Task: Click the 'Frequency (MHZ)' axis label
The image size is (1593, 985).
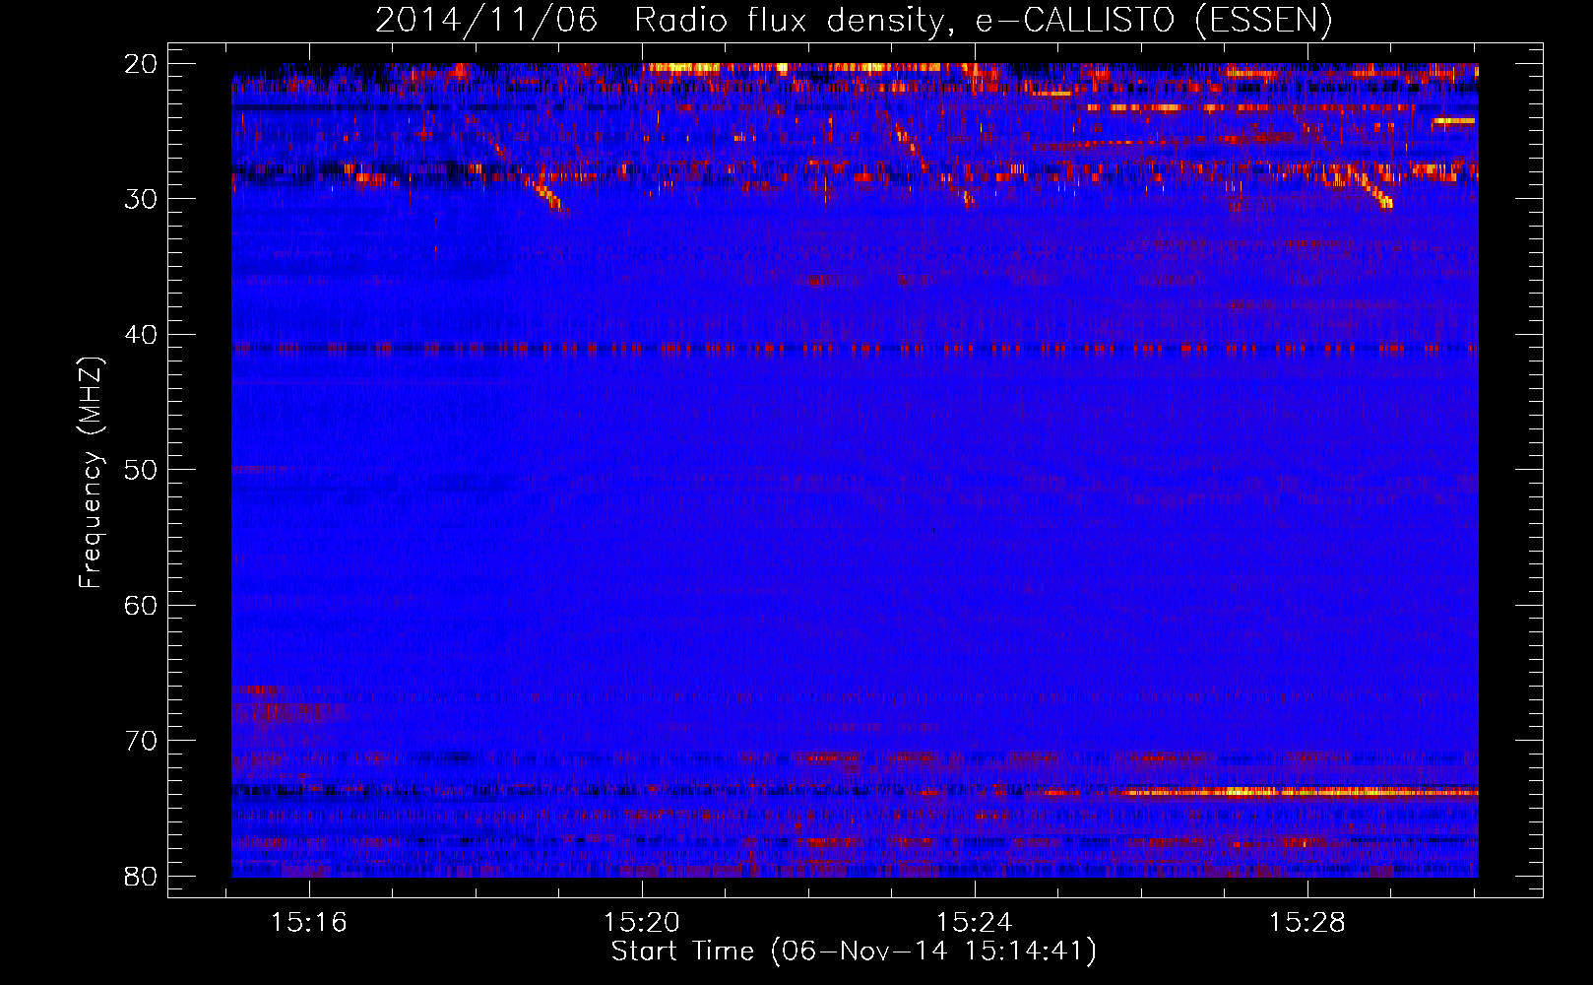Action: click(91, 473)
